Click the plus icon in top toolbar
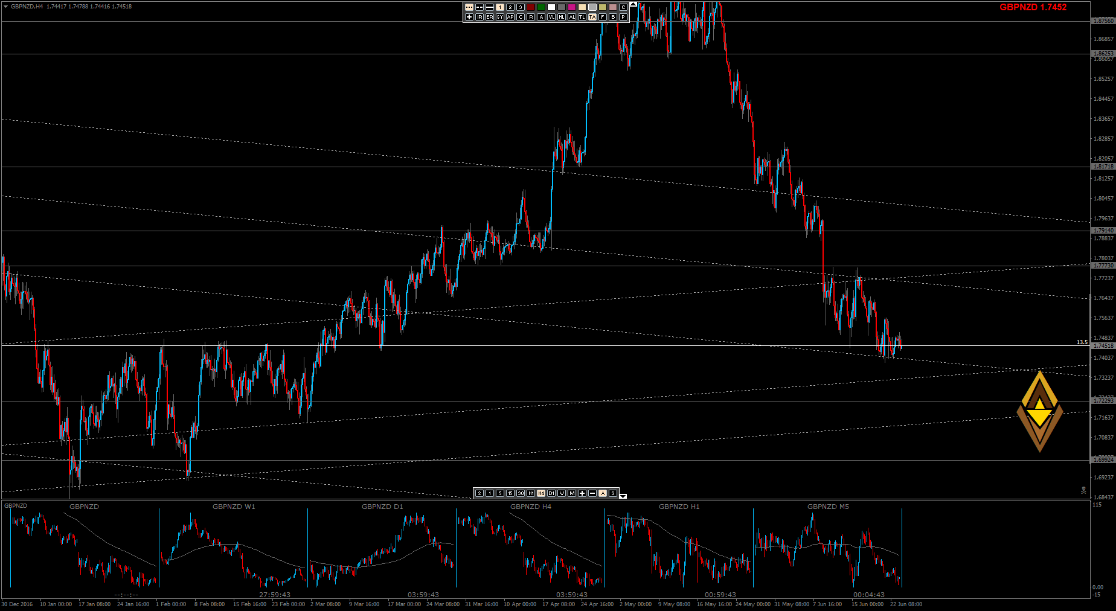This screenshot has height=611, width=1116. [x=469, y=17]
